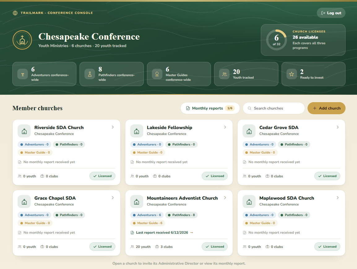Select Master Guide · 6 tag on Mountaineers
This screenshot has height=269, width=357.
point(148,223)
